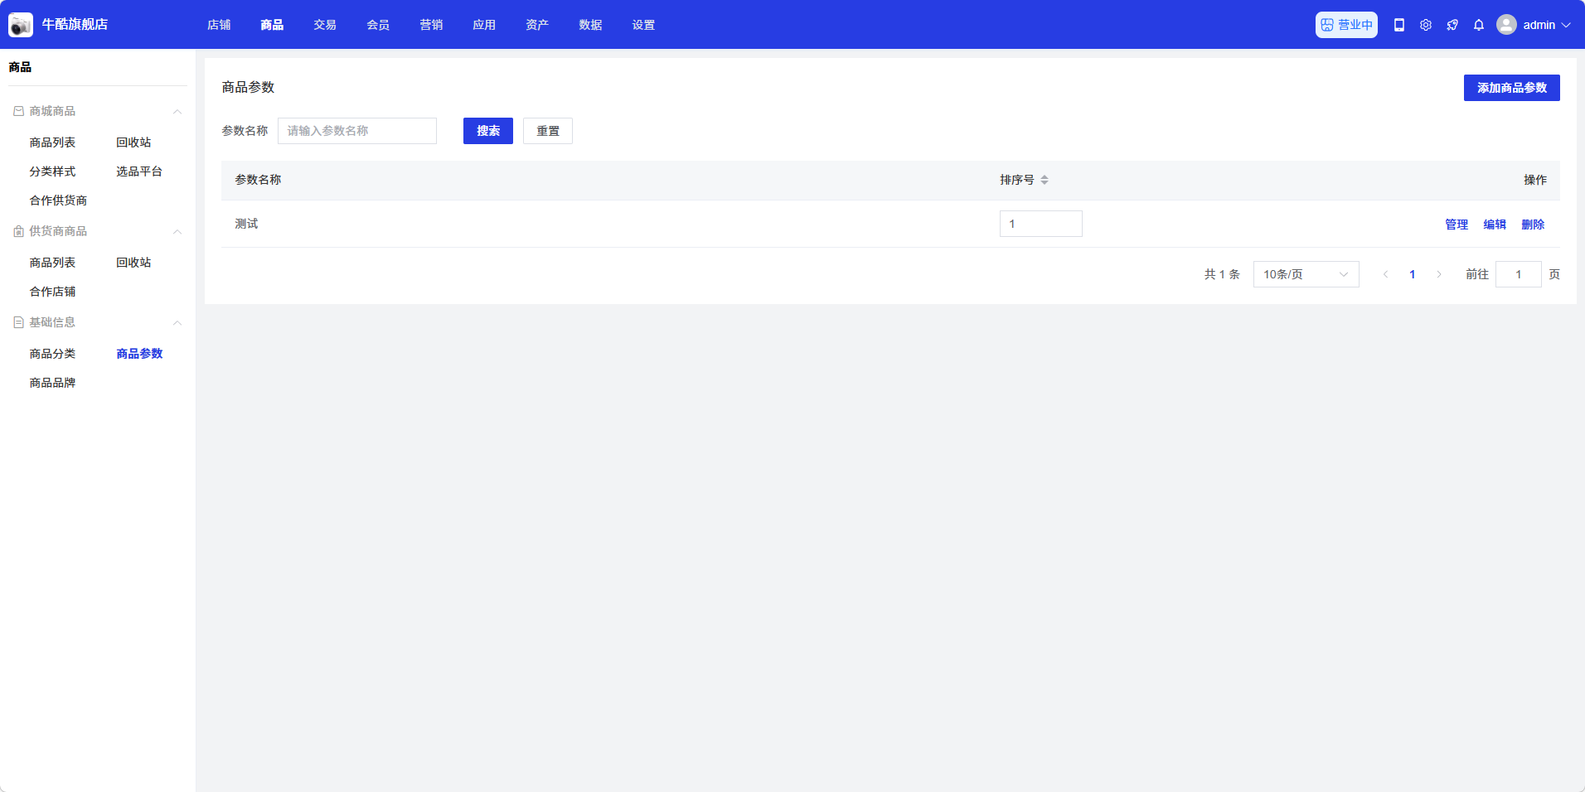Open 选品平台 in the sidebar

point(139,171)
